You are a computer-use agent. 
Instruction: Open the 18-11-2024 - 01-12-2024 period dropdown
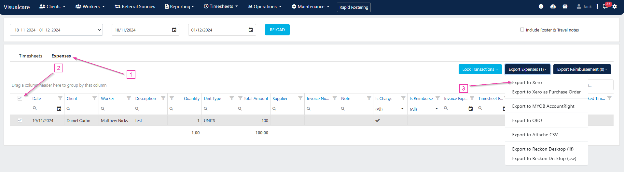[x=56, y=30]
